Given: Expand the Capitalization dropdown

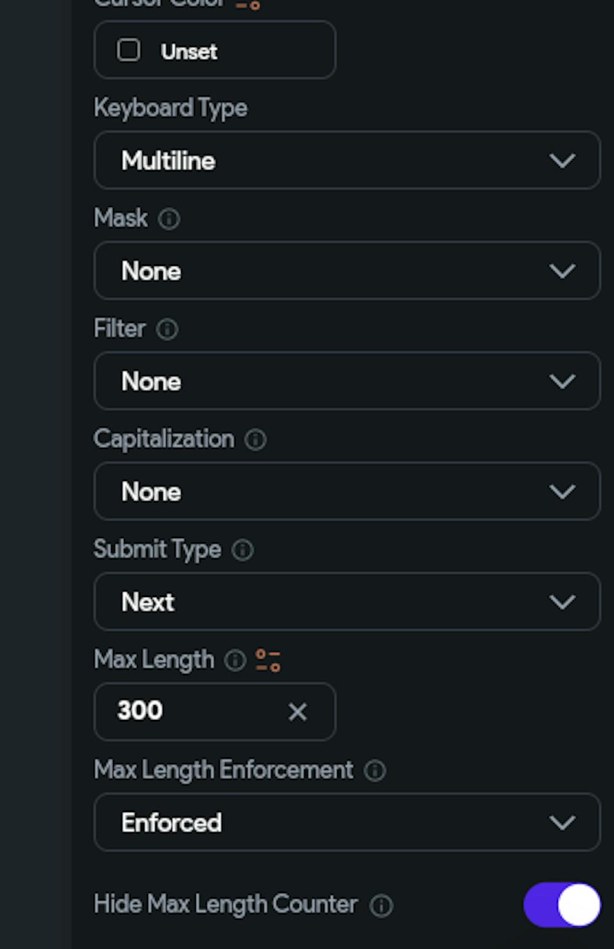Looking at the screenshot, I should pos(347,491).
